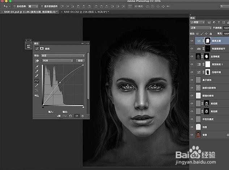Open the layer filter 类型 dropdown
This screenshot has width=229, height=170.
click(198, 22)
